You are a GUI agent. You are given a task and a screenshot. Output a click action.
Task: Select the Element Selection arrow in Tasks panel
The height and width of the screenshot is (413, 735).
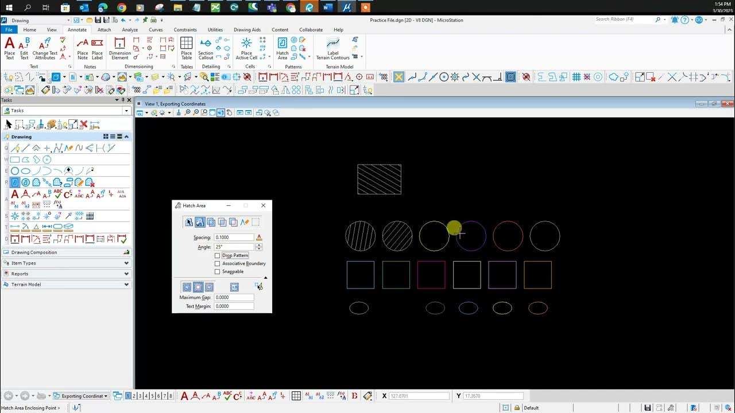(8, 124)
